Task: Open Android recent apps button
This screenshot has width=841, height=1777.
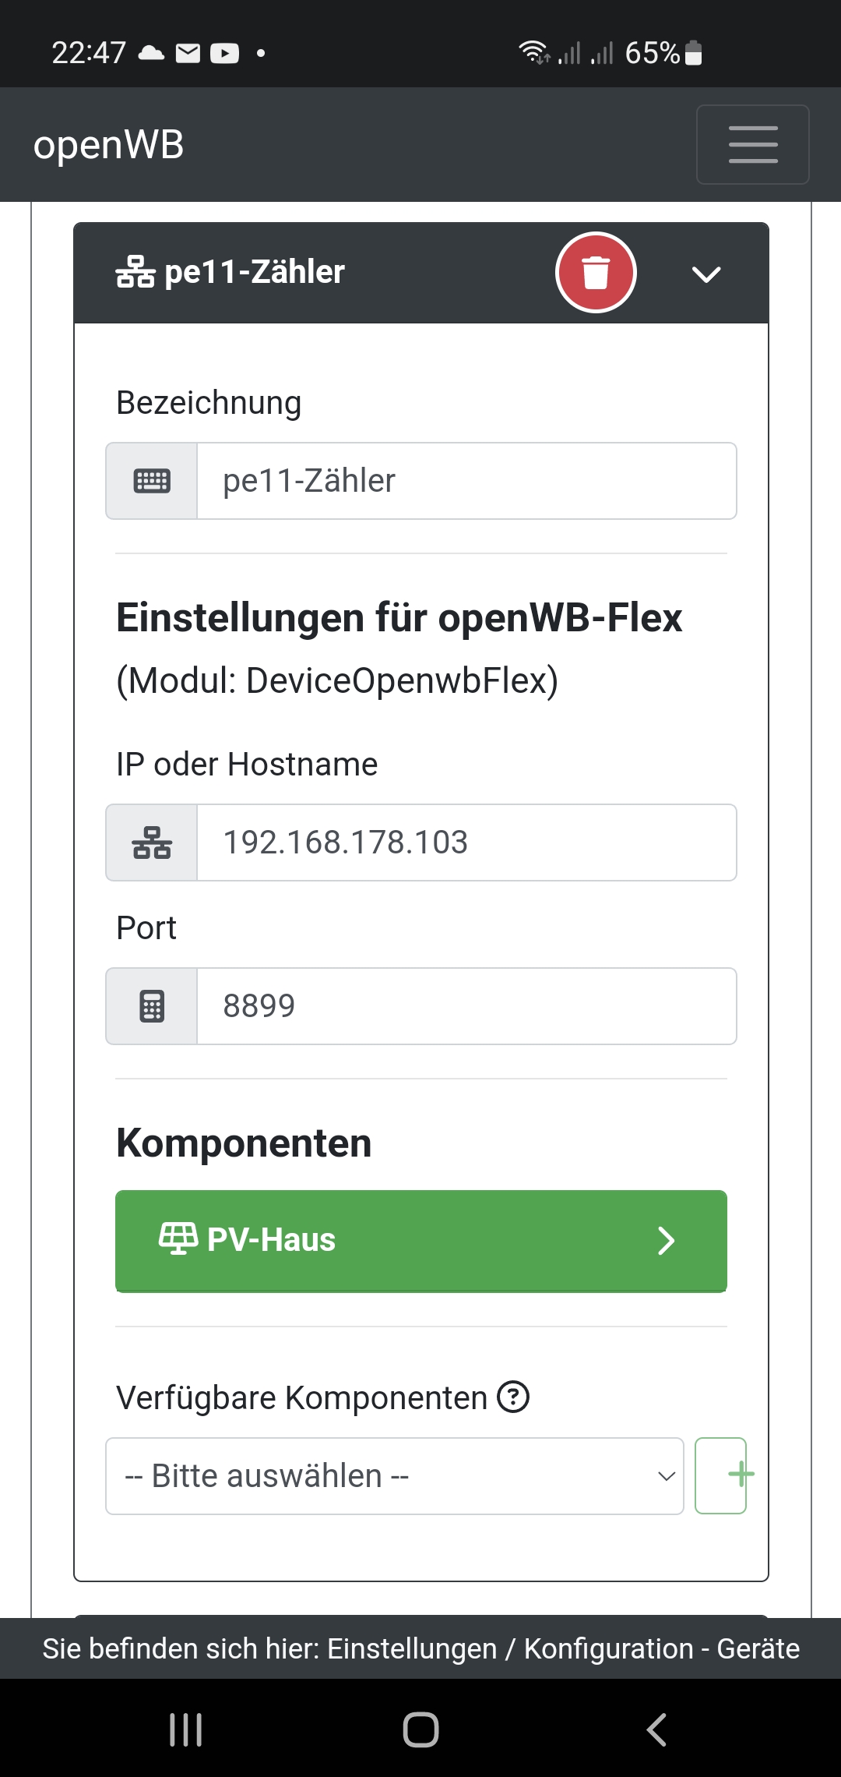Action: tap(186, 1729)
